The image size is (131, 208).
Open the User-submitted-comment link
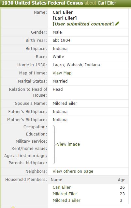pos(83,24)
